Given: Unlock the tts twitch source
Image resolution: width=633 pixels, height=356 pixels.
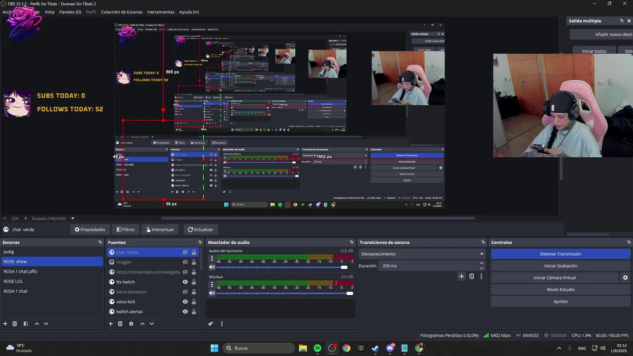Looking at the screenshot, I should tap(194, 282).
